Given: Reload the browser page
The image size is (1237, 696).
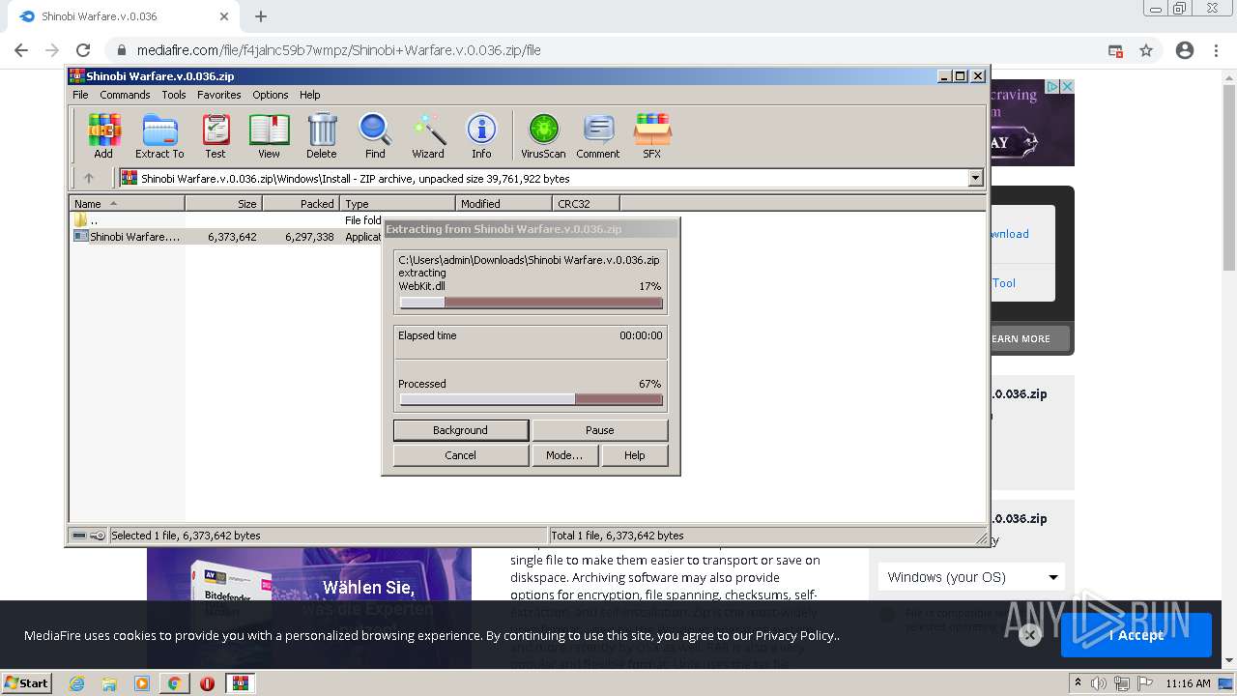Looking at the screenshot, I should (83, 50).
